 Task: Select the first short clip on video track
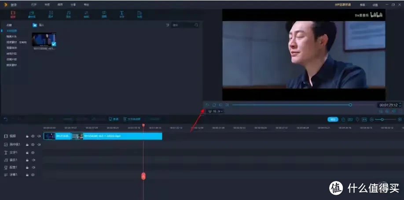click(x=58, y=136)
